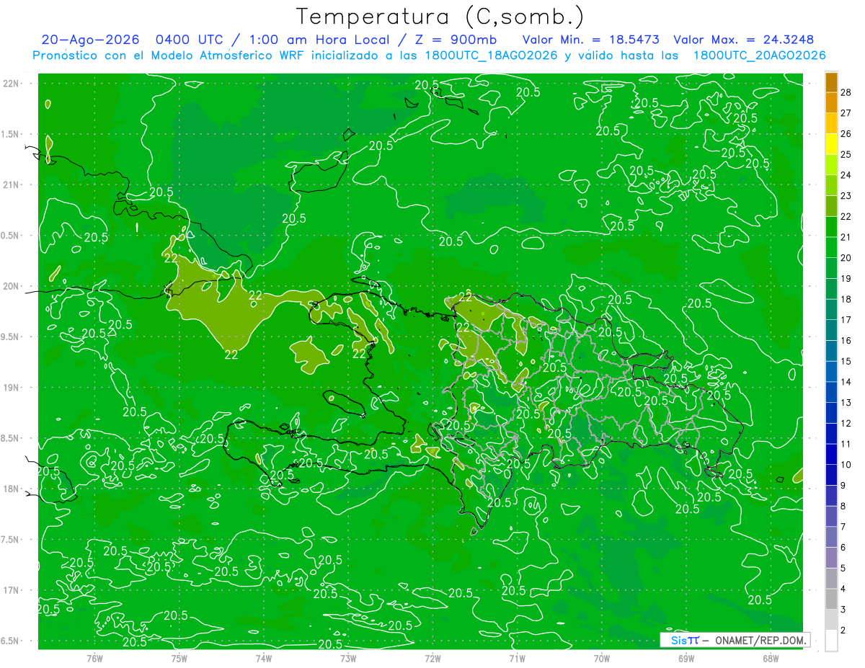
Task: Select the 71W longitude axis label
Action: 517,659
